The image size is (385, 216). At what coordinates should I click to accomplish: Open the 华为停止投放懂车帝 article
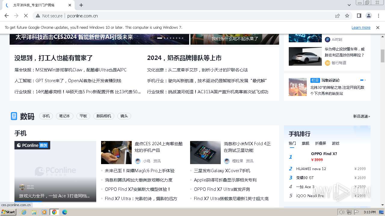coord(345,52)
